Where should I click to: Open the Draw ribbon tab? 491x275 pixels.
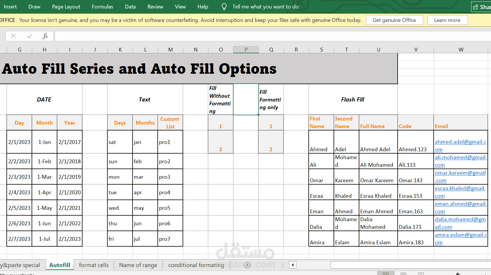coord(34,7)
